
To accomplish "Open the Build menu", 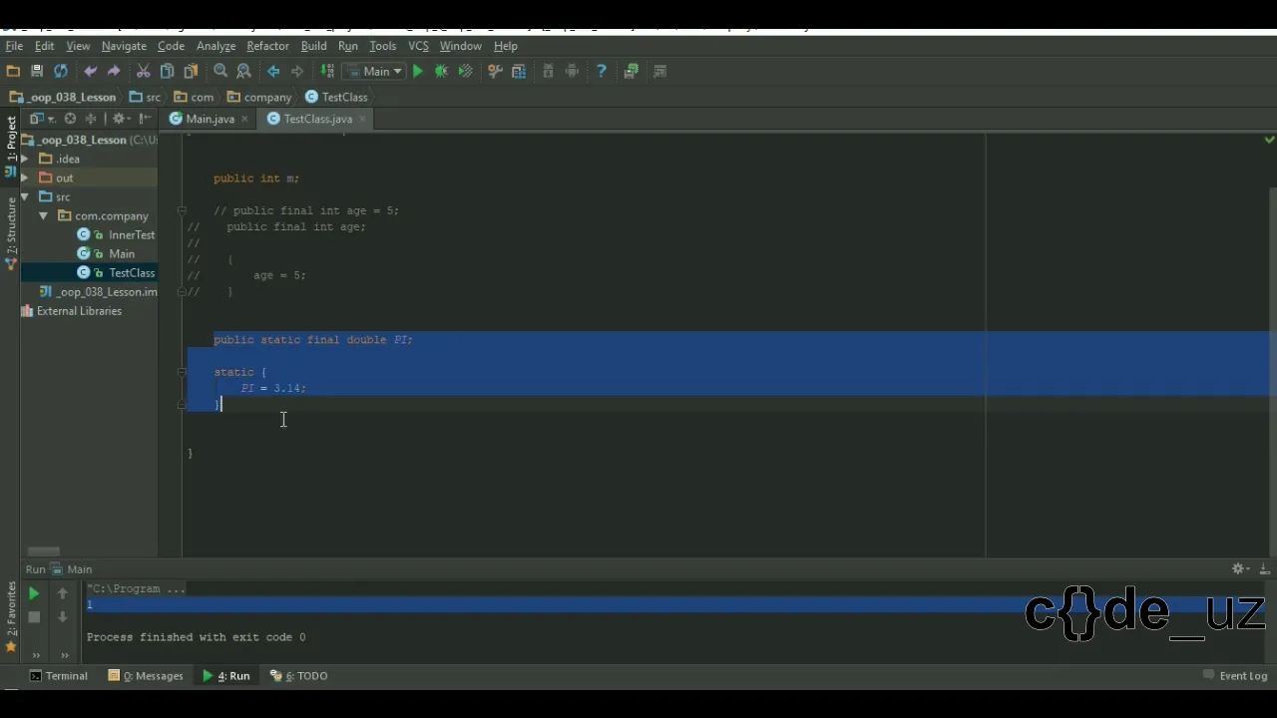I will point(313,46).
